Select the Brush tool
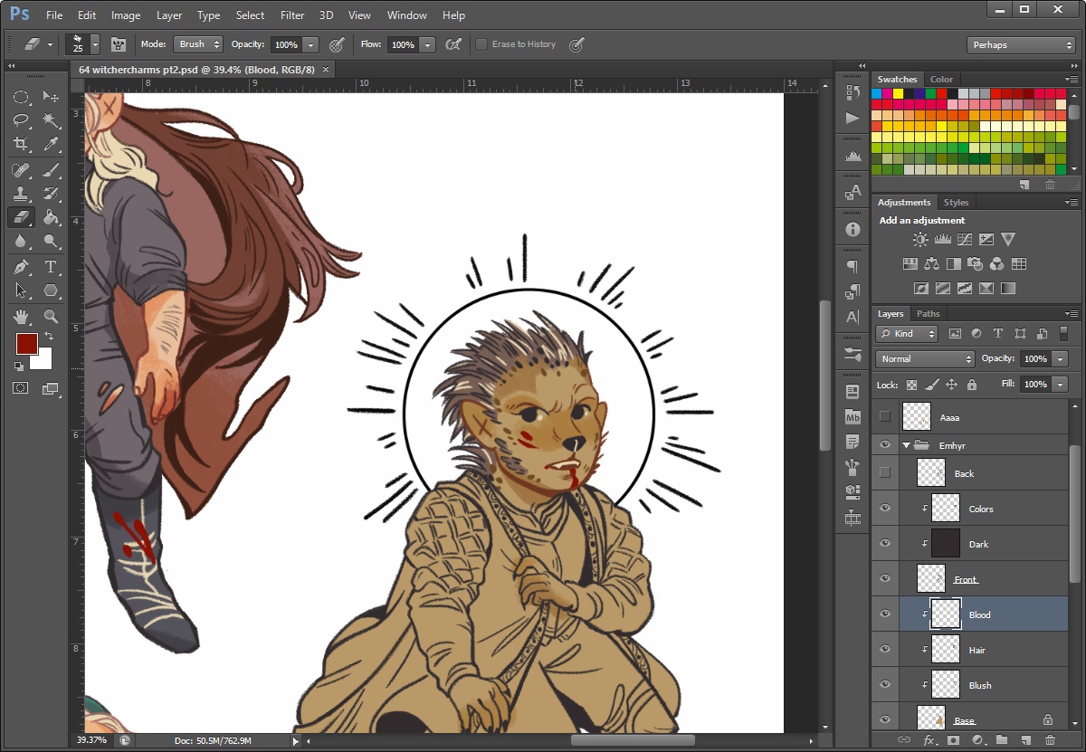 click(51, 170)
